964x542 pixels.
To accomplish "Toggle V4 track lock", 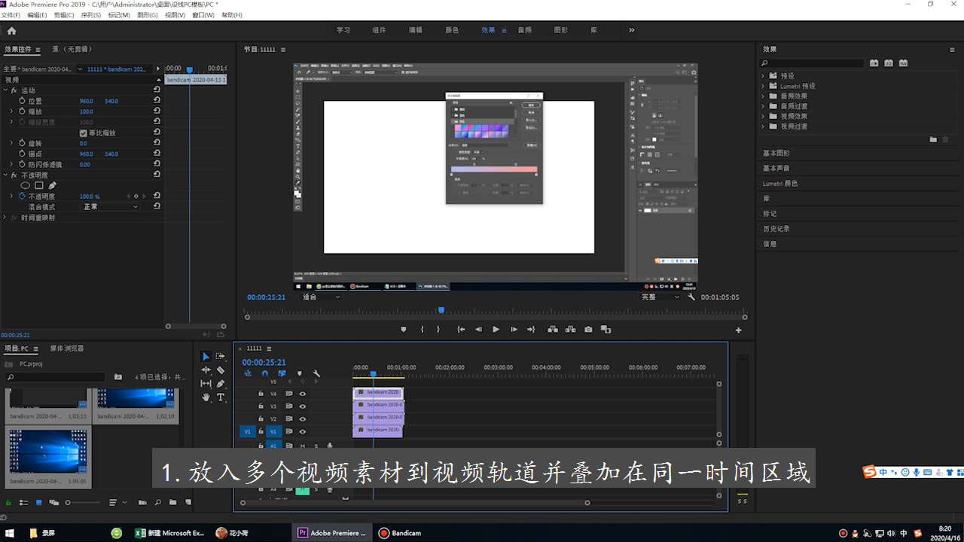I will (261, 394).
